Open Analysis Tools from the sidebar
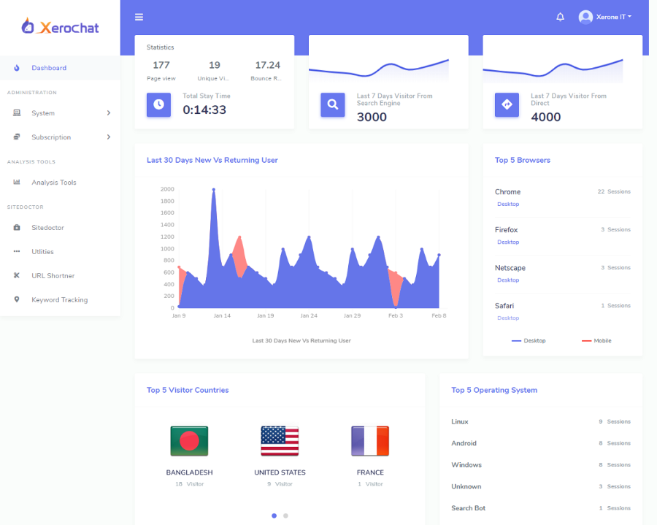657x525 pixels. tap(53, 183)
